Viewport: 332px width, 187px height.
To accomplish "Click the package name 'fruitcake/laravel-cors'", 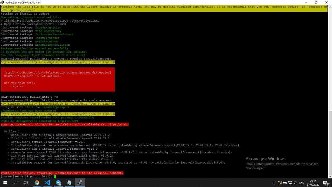I will [x=54, y=35].
